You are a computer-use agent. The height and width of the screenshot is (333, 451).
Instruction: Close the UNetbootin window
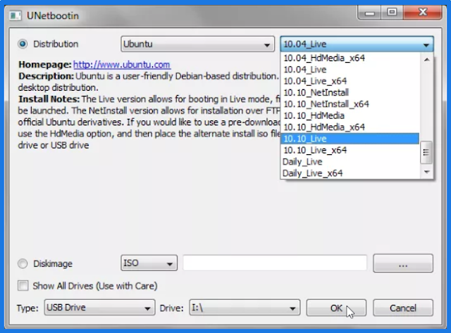coord(423,13)
